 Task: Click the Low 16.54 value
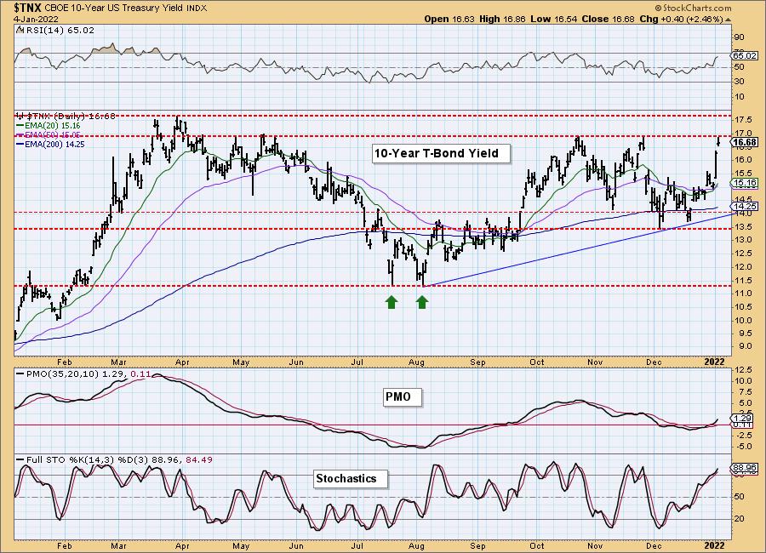tap(553, 19)
